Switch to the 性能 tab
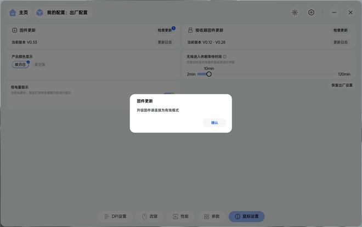362x227 pixels. (x=180, y=217)
